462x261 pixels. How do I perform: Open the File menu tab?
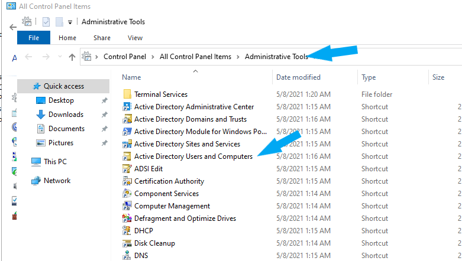click(34, 38)
